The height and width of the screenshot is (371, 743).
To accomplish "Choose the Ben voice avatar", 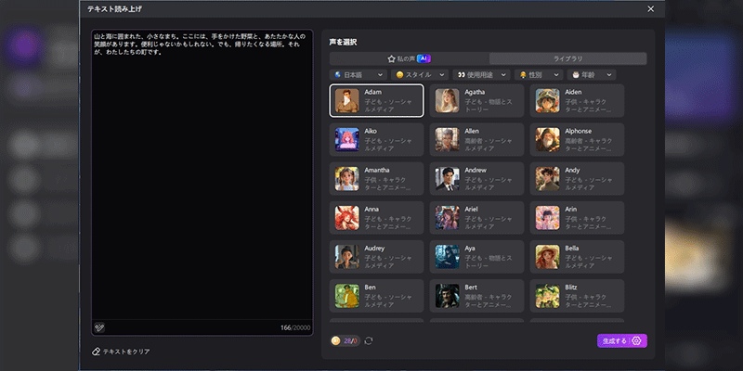I will click(346, 296).
